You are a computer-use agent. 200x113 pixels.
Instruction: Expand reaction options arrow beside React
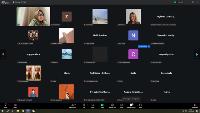96,105
